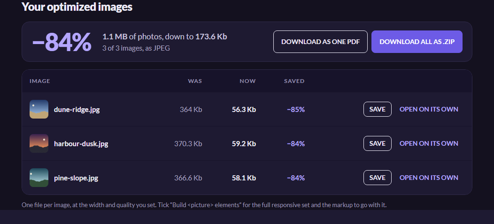The image size is (494, 224).
Task: Download all images as .ZIP
Action: coord(417,42)
